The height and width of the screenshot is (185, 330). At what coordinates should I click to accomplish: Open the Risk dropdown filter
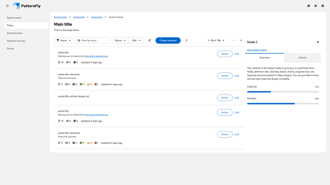[x=136, y=41]
